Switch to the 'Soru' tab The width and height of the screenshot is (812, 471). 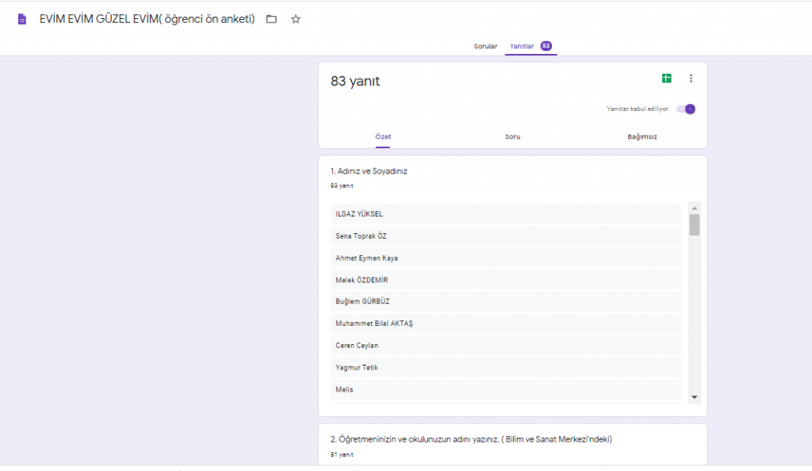[x=512, y=136]
